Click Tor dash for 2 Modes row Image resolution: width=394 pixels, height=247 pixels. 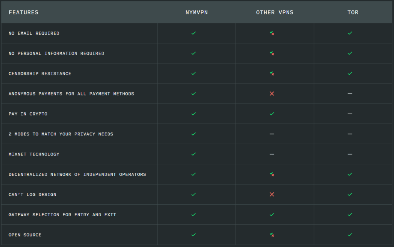click(x=350, y=134)
